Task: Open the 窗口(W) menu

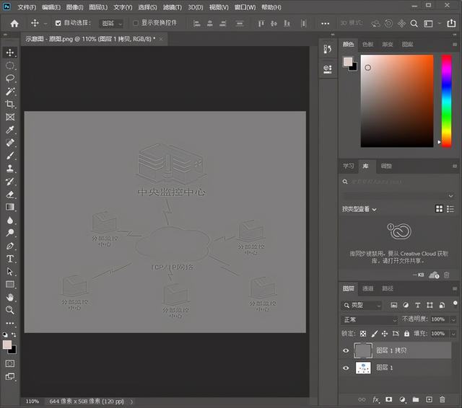Action: pos(245,7)
